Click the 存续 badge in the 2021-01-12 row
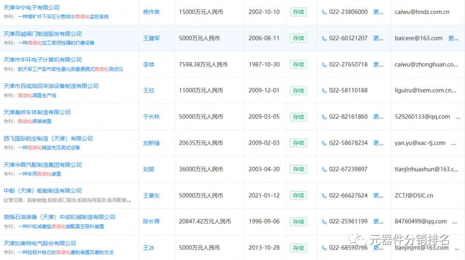465x260 pixels. click(298, 196)
